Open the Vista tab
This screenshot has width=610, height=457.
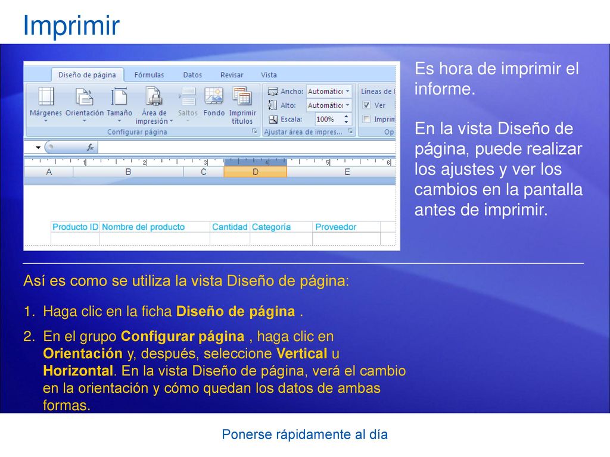[x=269, y=75]
